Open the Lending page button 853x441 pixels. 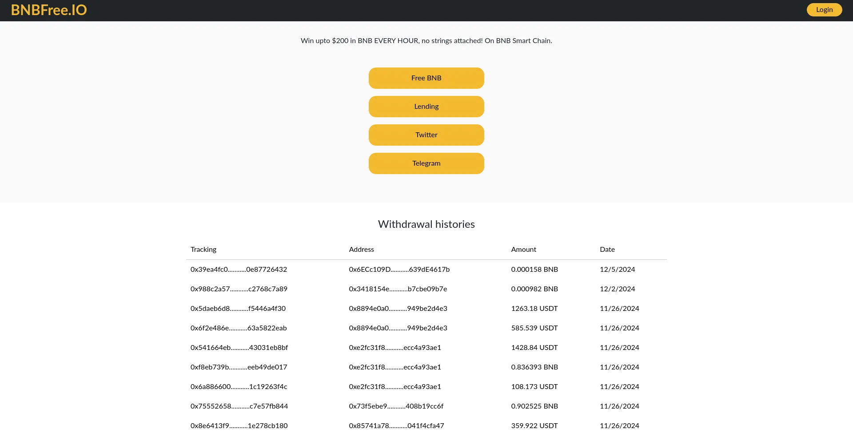[426, 107]
